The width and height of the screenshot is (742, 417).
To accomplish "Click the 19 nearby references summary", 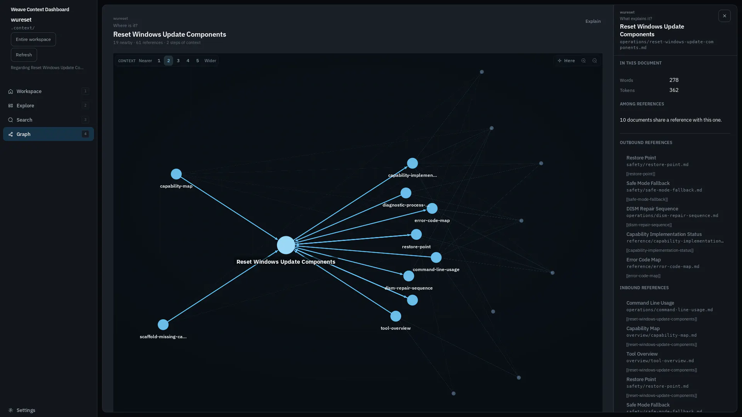I will pyautogui.click(x=157, y=43).
